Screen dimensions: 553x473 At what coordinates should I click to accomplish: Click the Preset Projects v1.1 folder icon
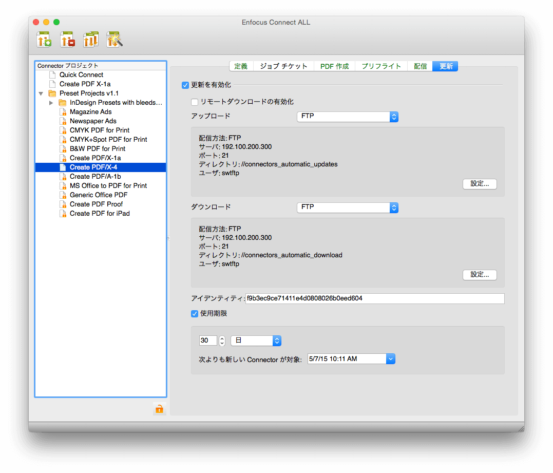52,93
